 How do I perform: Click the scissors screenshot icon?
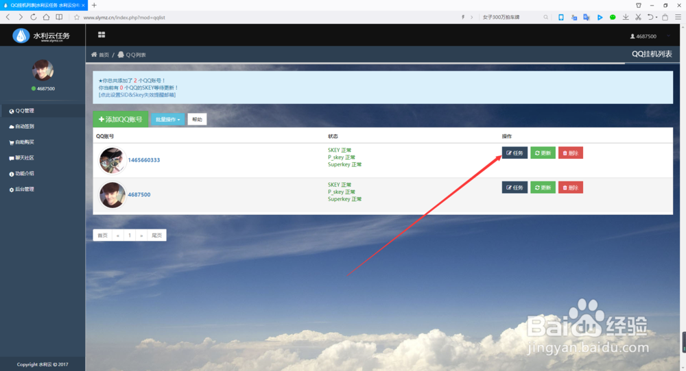point(638,18)
